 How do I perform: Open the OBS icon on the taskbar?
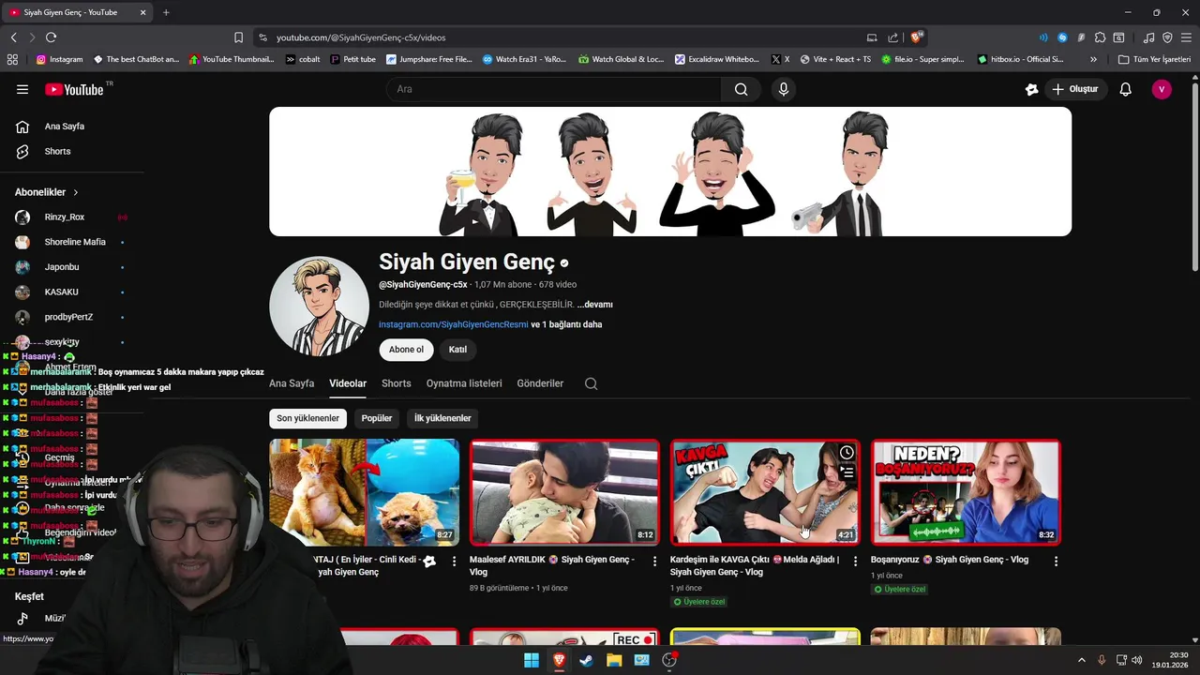tap(669, 660)
